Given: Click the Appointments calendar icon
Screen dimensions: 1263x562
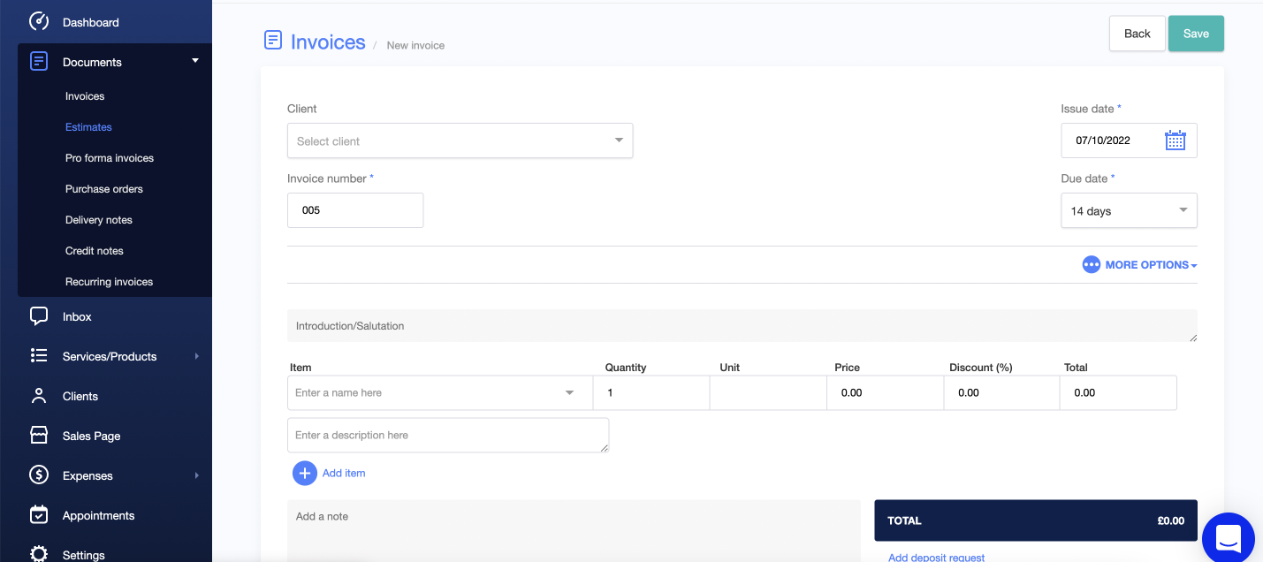Looking at the screenshot, I should tap(39, 514).
